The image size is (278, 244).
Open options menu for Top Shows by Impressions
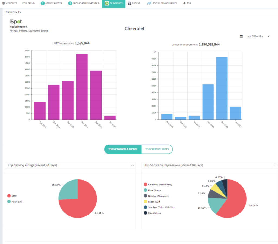point(275,165)
